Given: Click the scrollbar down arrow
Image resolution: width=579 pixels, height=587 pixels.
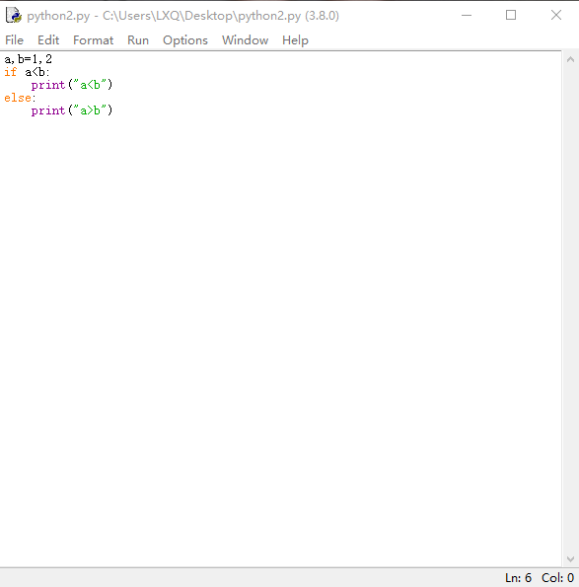Looking at the screenshot, I should 570,559.
